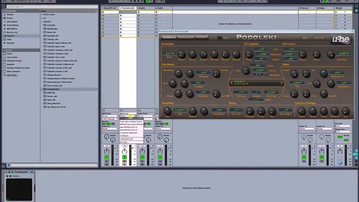Viewport: 359px width, 202px height.
Task: Open track 3 Audio From dropdown
Action: click(145, 116)
